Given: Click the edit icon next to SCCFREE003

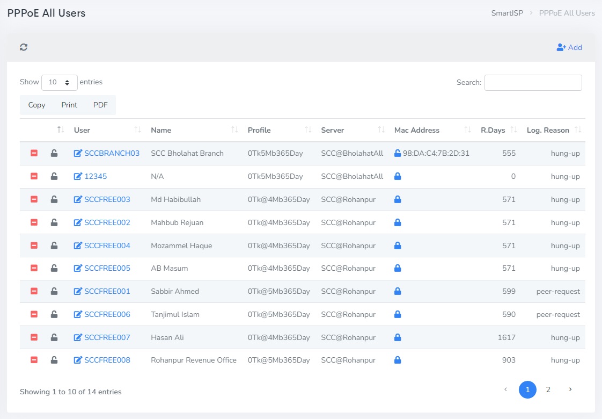Looking at the screenshot, I should pyautogui.click(x=78, y=200).
